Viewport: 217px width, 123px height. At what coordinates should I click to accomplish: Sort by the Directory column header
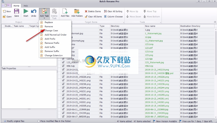(127, 26)
